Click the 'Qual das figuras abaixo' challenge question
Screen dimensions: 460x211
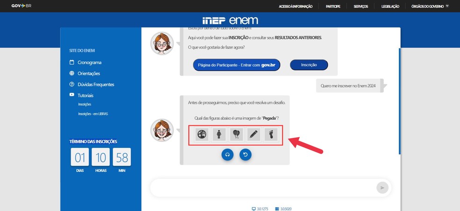237,118
